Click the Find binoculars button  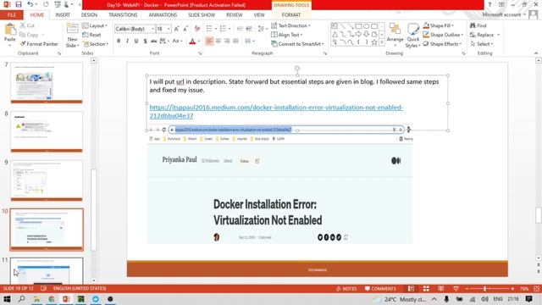[x=478, y=25]
